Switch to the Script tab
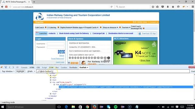This screenshot has width=195, height=109. (x=44, y=68)
